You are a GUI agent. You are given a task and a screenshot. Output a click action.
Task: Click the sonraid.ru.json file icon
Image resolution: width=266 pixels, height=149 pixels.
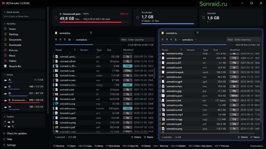(163, 96)
